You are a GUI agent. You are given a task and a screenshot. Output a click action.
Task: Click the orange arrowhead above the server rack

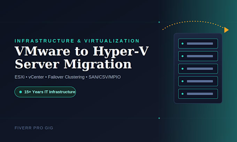tap(226, 30)
